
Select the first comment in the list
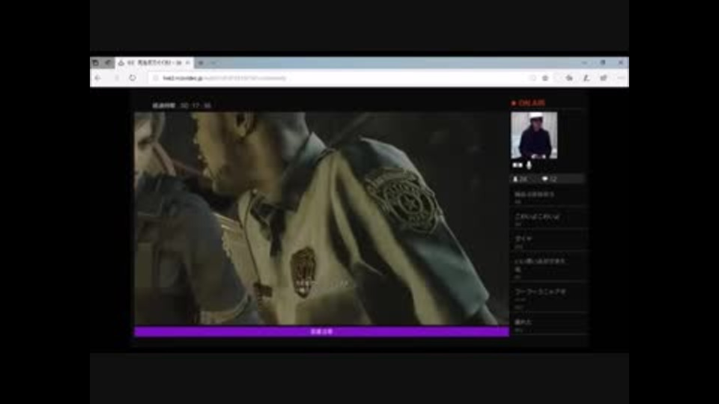548,197
